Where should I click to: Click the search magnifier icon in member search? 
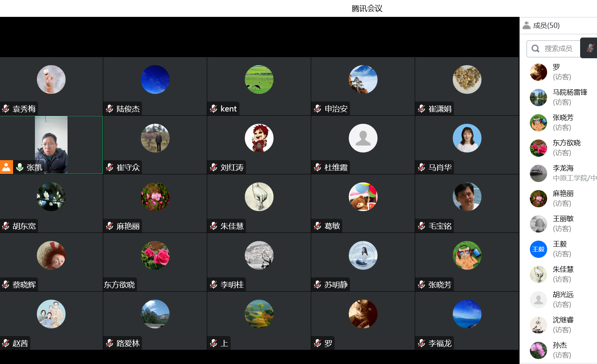[536, 49]
